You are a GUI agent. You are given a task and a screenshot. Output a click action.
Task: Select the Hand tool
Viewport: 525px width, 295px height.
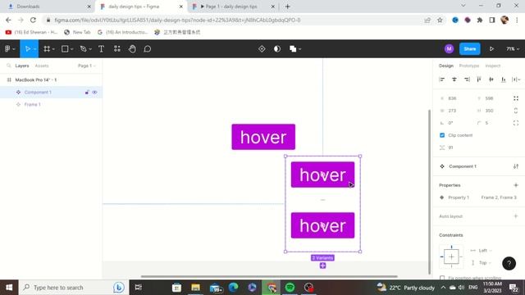pos(132,49)
